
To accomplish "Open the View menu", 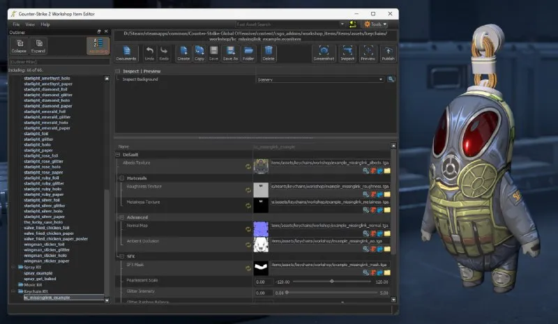I will click(x=30, y=24).
